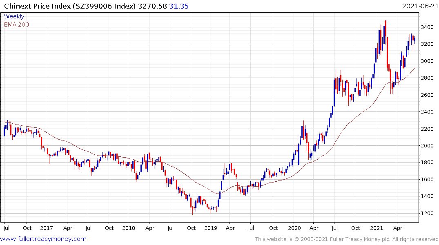Select the chart title 'Chinext Price Index (SZ399006 Index)'

pyautogui.click(x=70, y=6)
